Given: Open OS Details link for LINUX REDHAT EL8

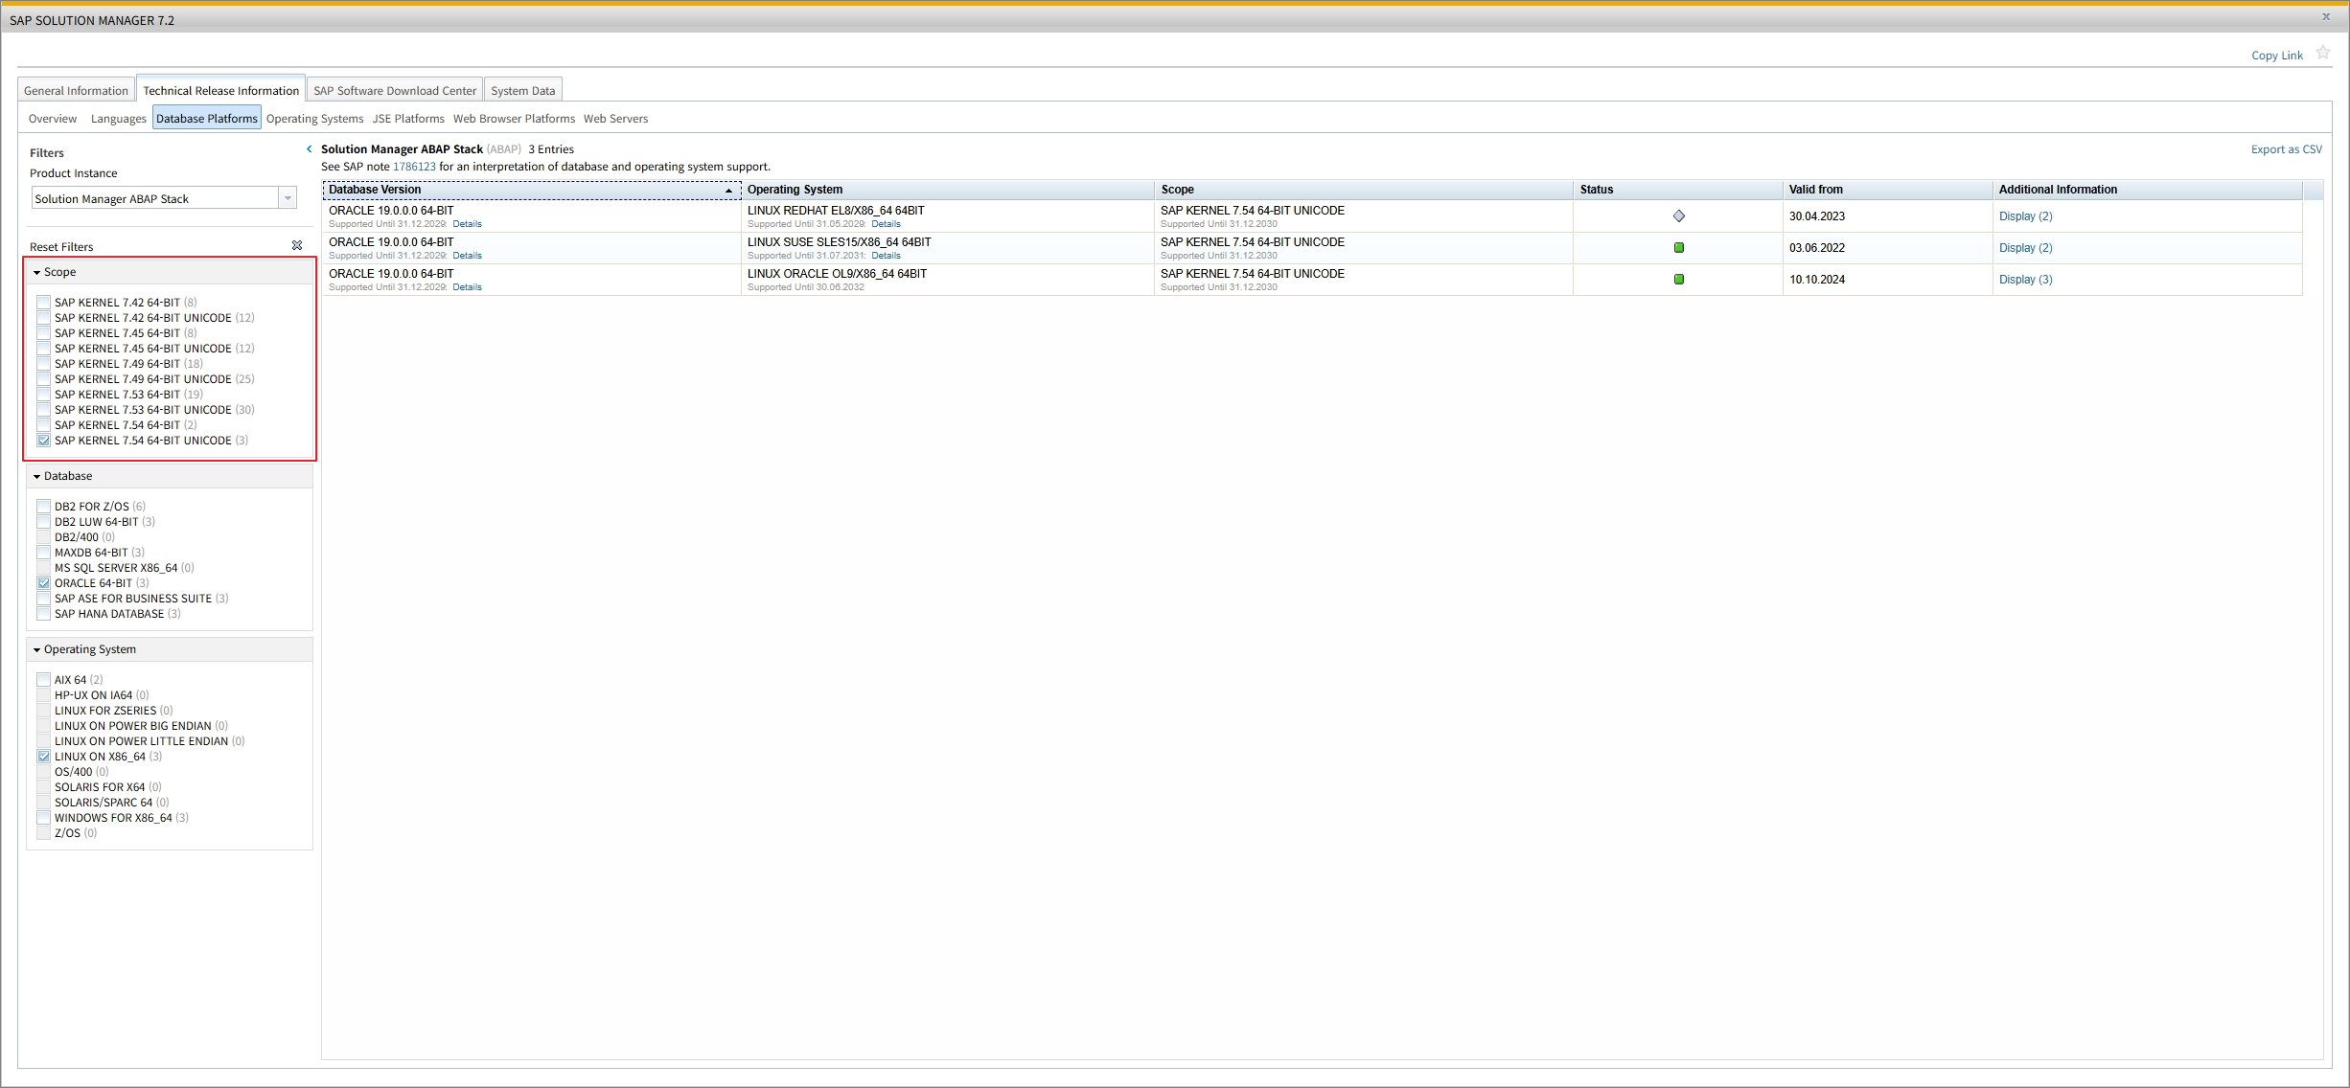Looking at the screenshot, I should point(886,224).
